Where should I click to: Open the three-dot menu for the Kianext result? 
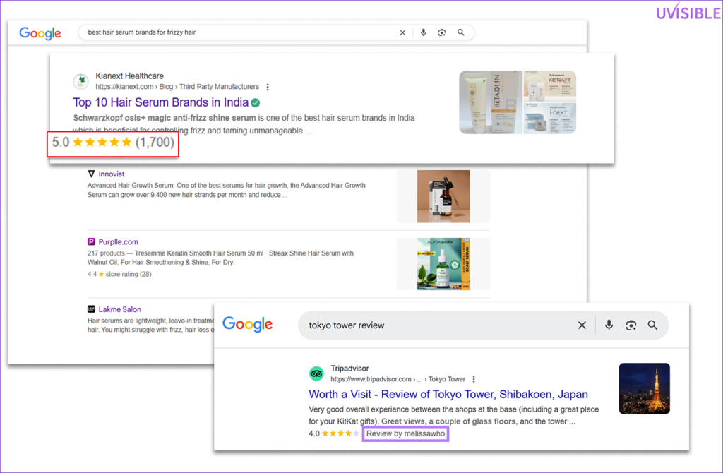coord(267,86)
